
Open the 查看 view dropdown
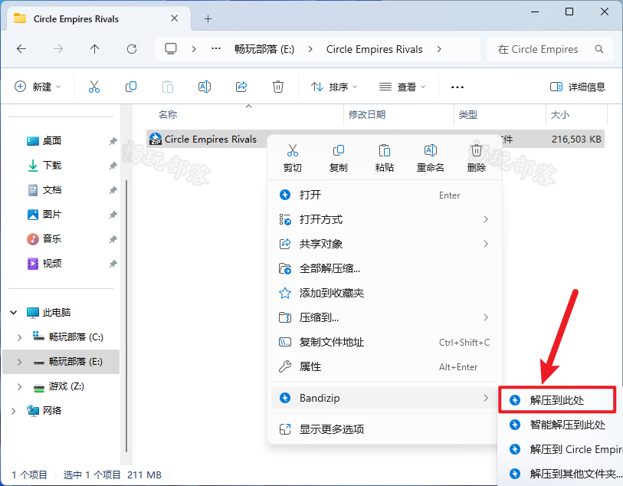click(x=402, y=87)
